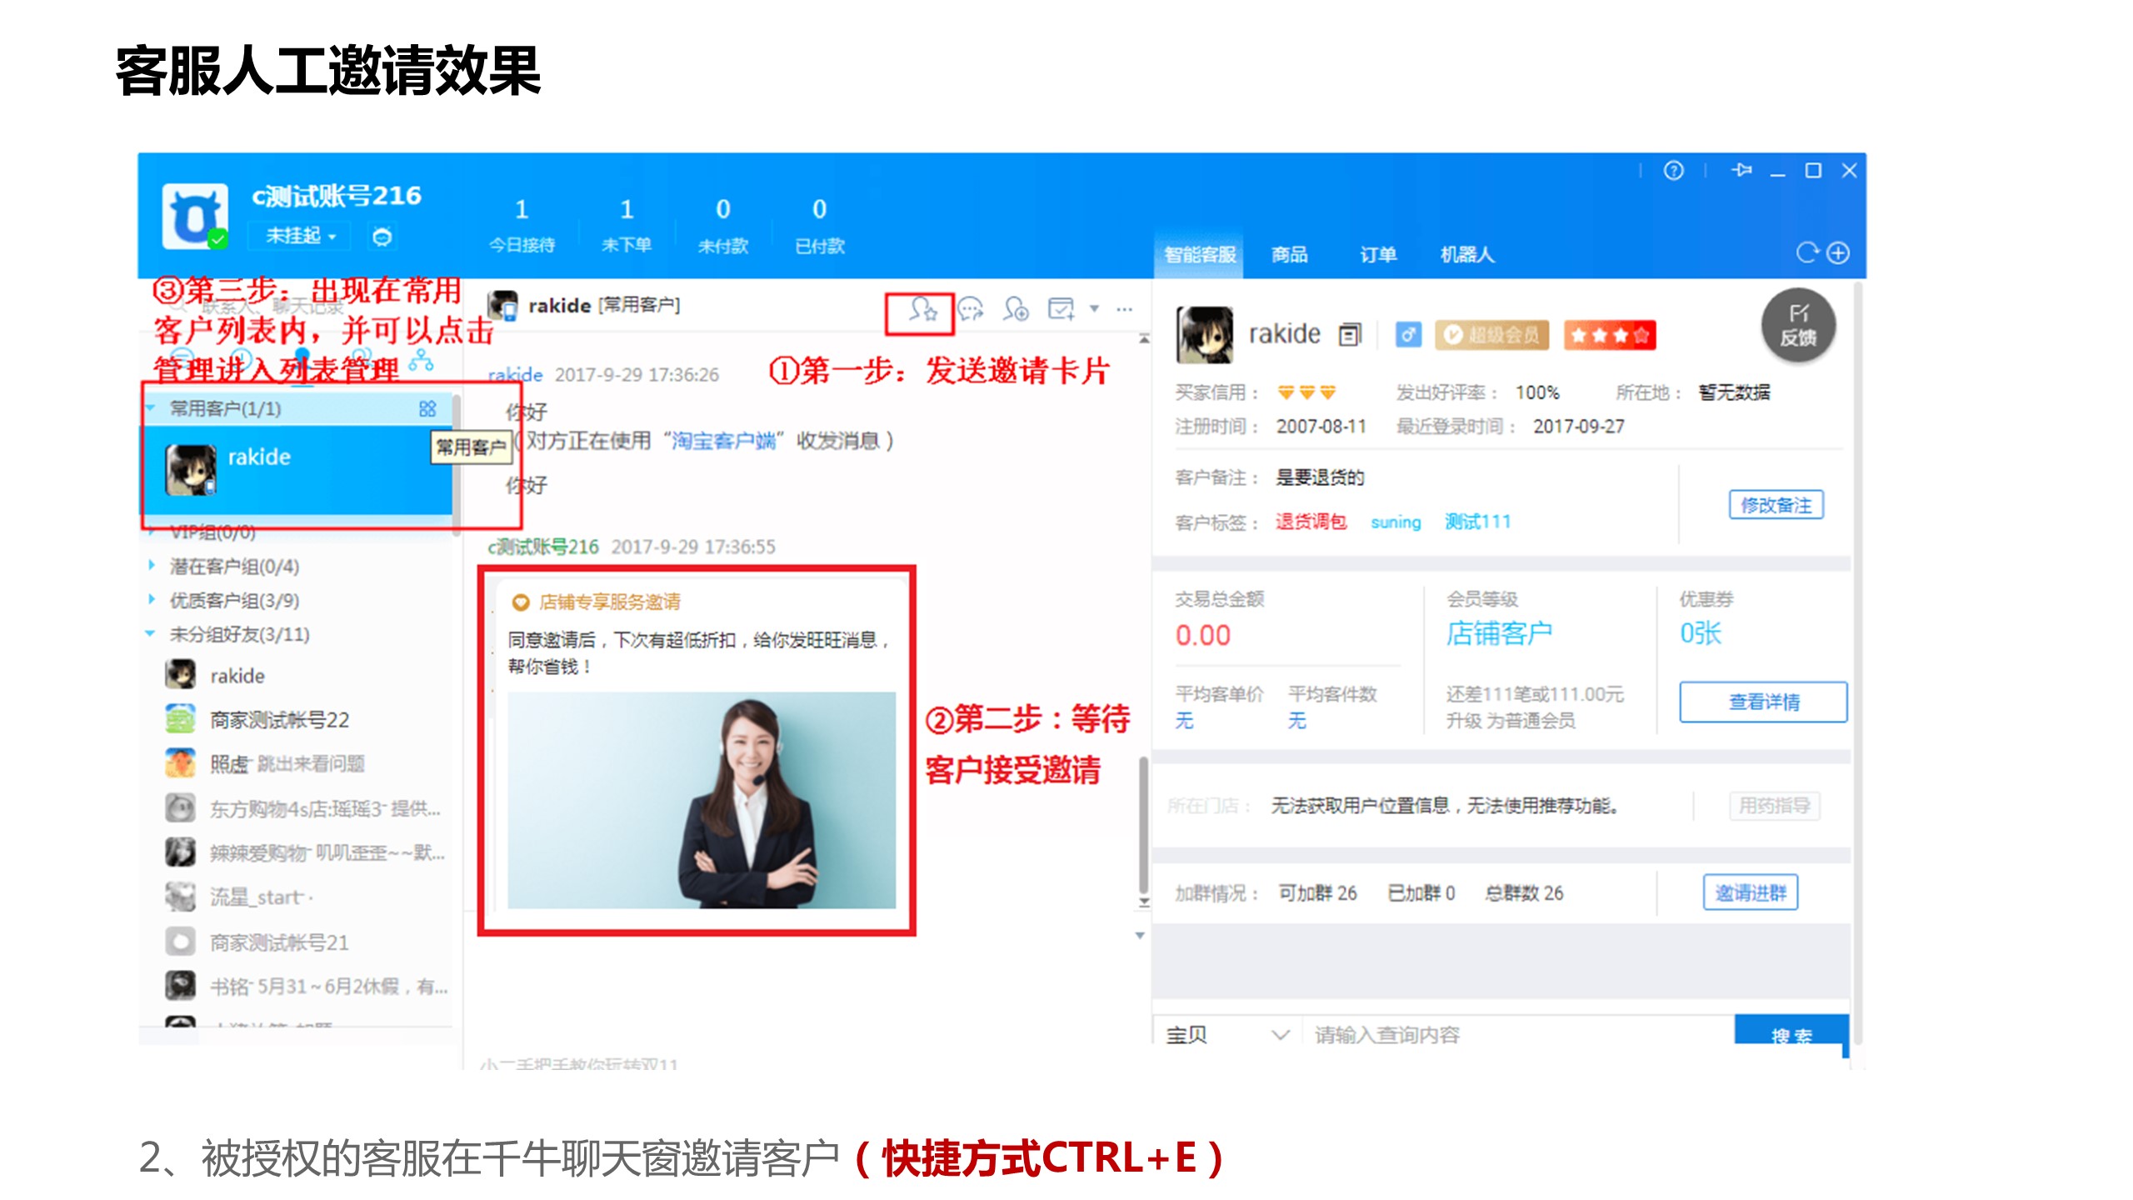Viewport: 2133px width, 1200px height.
Task: Click the 已付款 counter
Action: pos(819,224)
